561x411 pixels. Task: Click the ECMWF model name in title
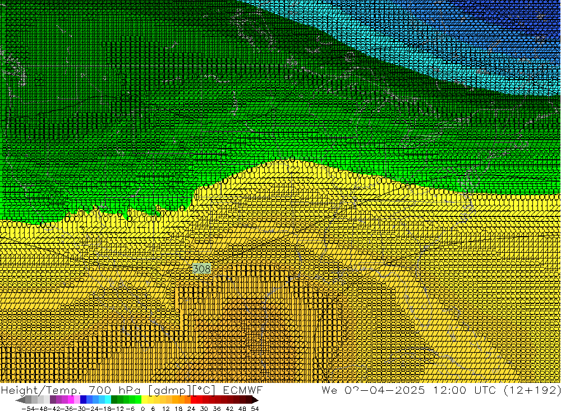(x=242, y=390)
